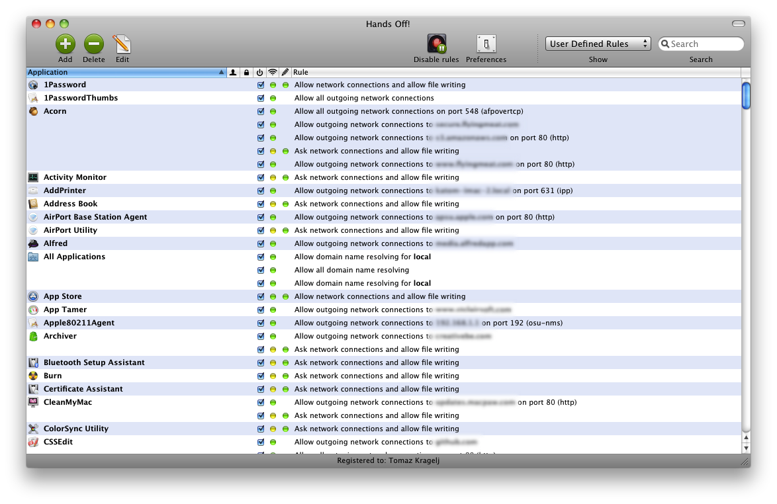Select the AddPrinter row
Viewport: 777px width, 504px height.
tap(384, 190)
